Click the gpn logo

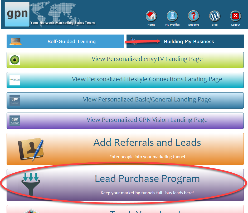(17, 14)
